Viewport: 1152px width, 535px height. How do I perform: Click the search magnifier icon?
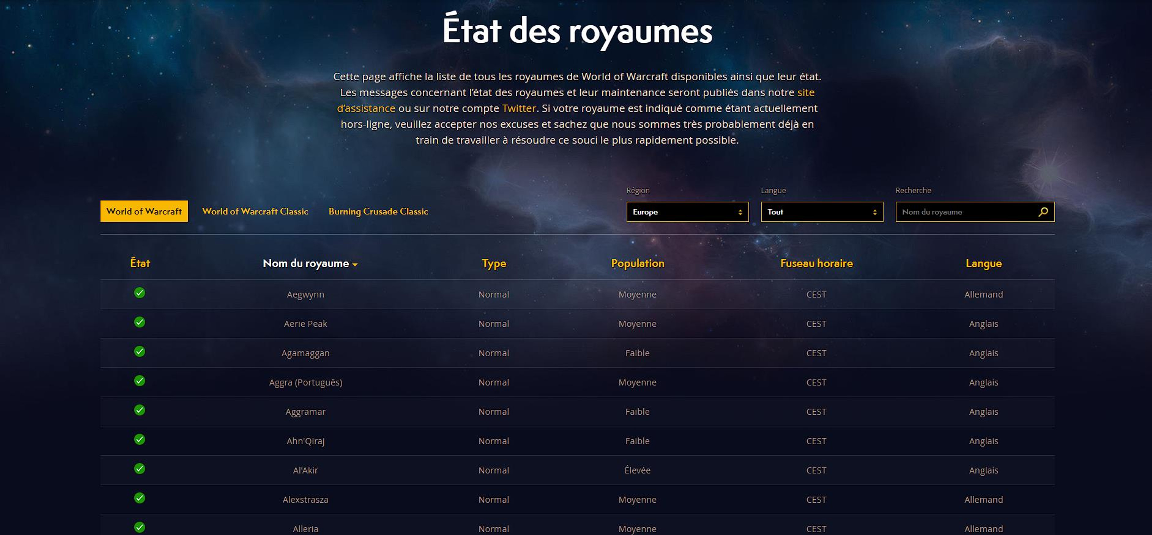point(1043,212)
